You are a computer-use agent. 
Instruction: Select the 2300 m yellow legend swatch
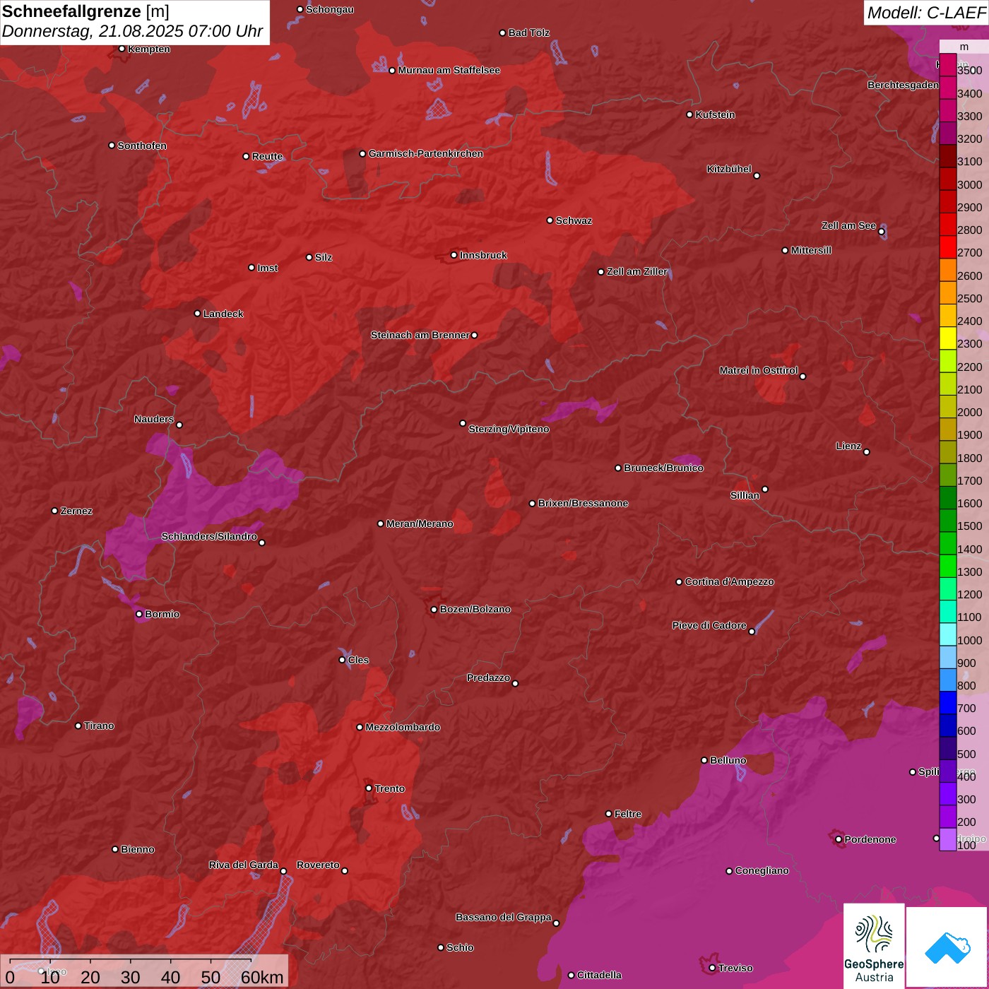[948, 338]
